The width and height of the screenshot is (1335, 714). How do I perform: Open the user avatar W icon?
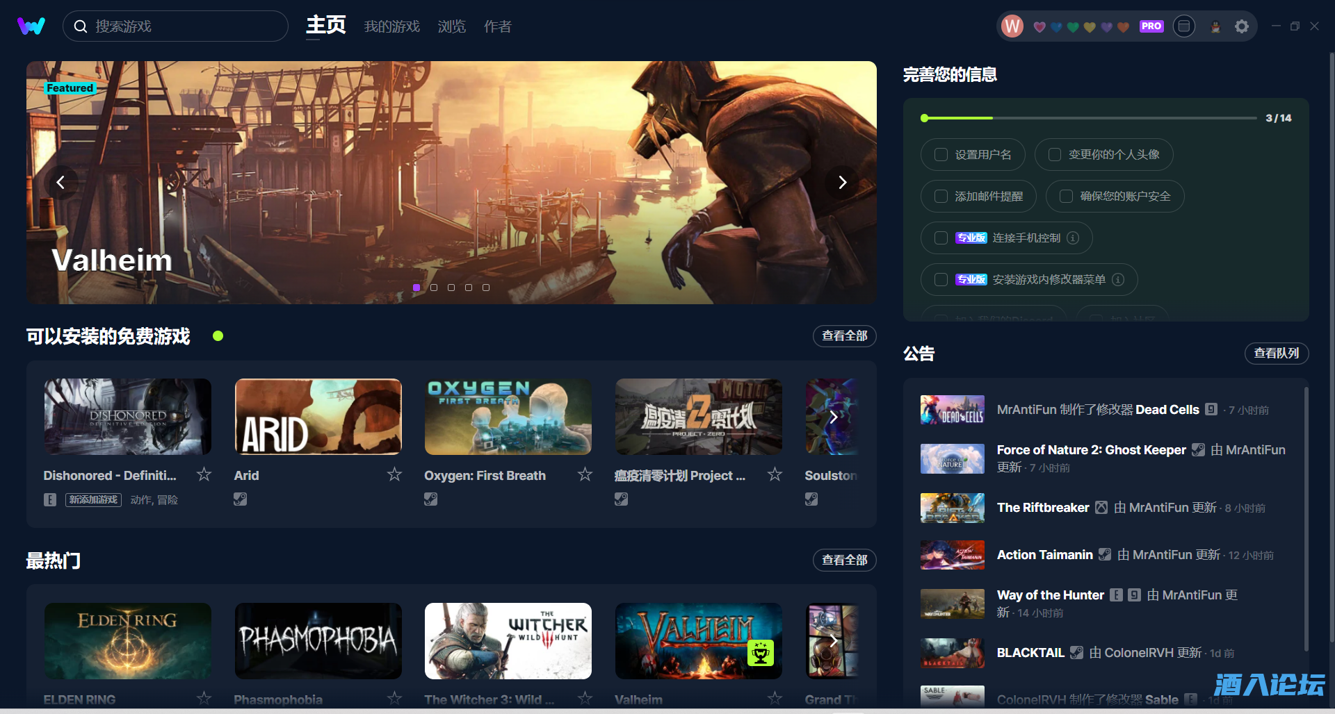coord(1012,26)
